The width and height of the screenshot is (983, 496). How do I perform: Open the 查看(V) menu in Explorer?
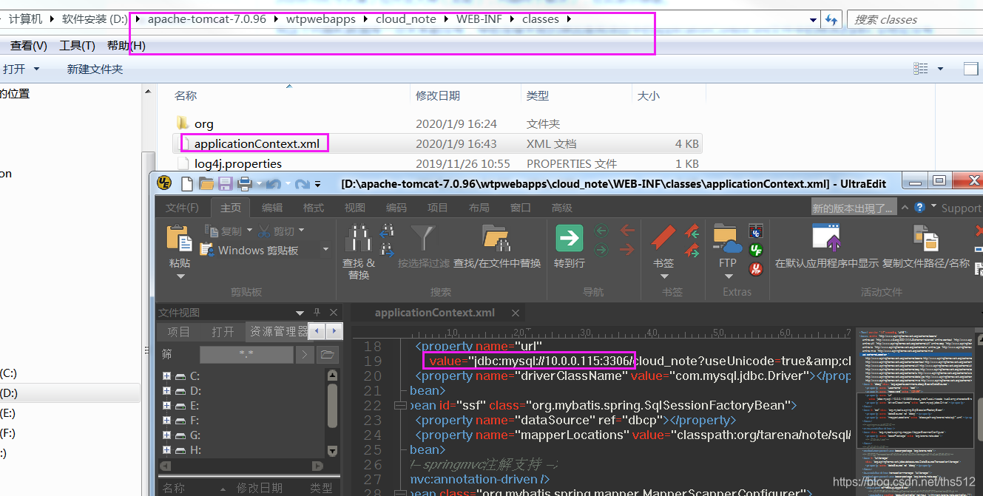(x=30, y=45)
